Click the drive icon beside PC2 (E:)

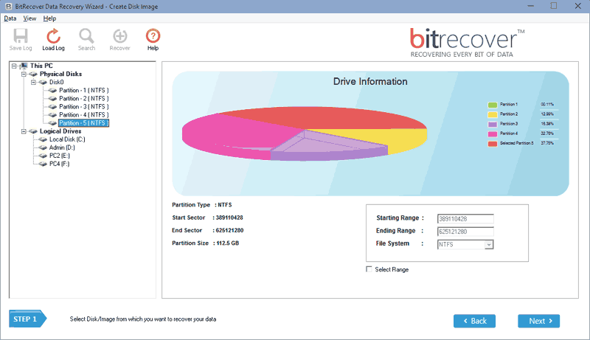43,156
